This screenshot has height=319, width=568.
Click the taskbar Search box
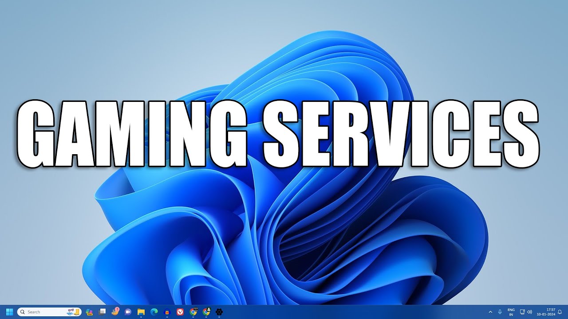[49, 312]
